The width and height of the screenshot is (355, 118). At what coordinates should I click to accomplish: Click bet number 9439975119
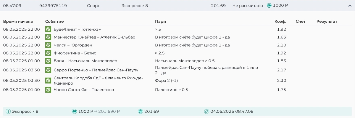[53, 6]
